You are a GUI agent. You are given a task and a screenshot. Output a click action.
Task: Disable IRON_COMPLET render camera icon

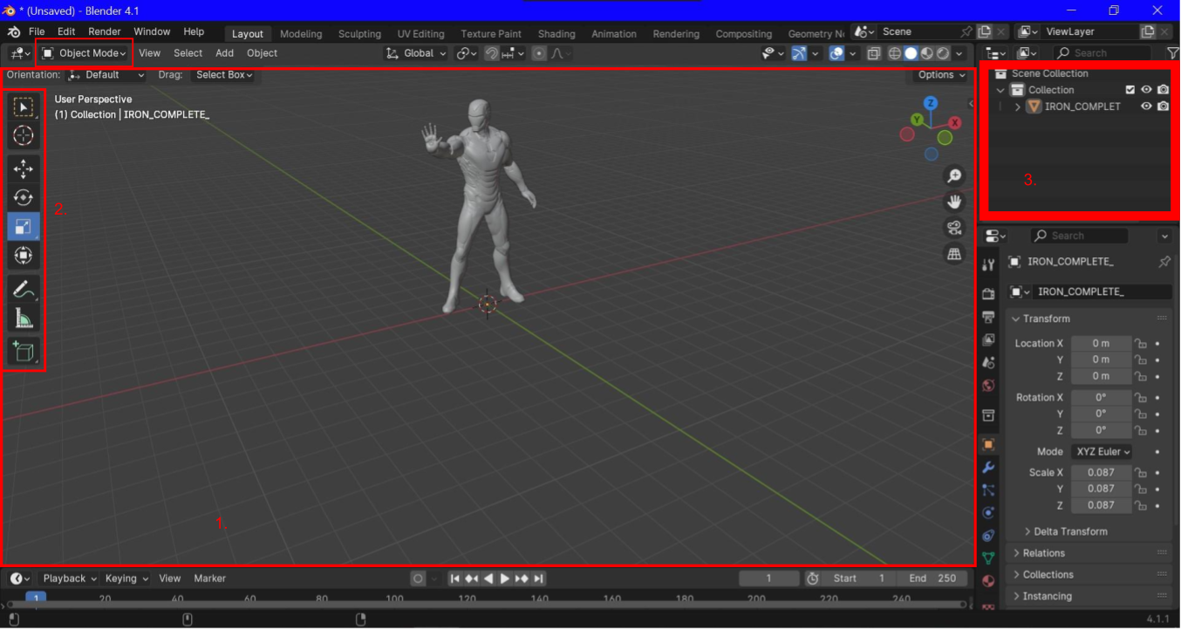[x=1163, y=106]
